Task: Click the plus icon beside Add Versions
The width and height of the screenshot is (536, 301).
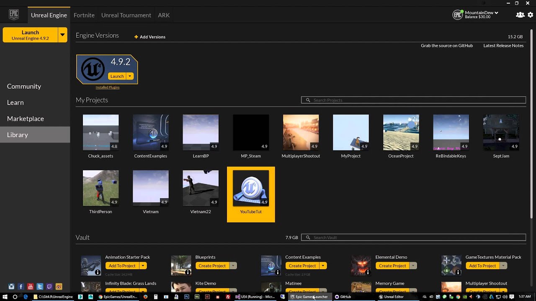Action: [136, 37]
